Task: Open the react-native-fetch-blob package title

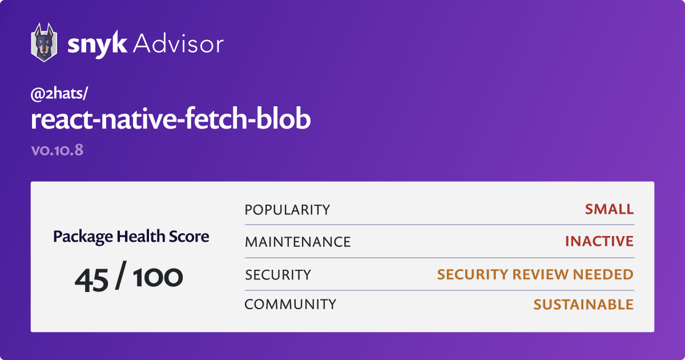Action: click(x=171, y=120)
